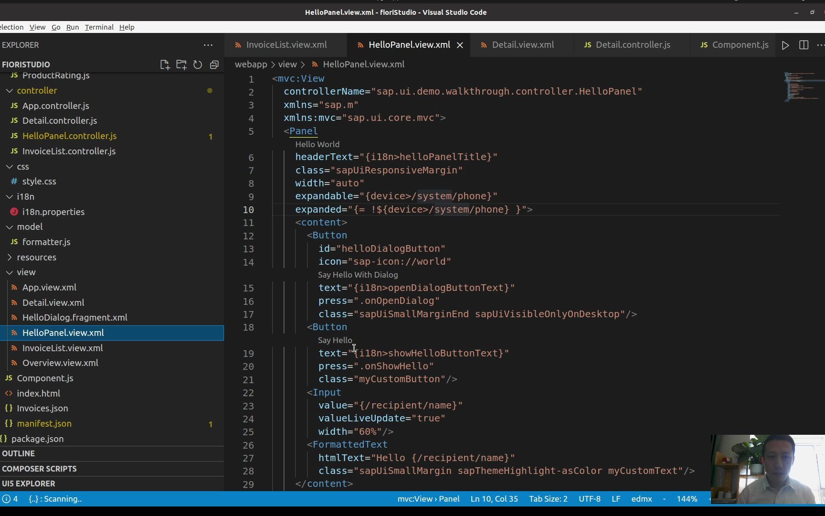
Task: Collapse the css folder
Action: tap(23, 167)
